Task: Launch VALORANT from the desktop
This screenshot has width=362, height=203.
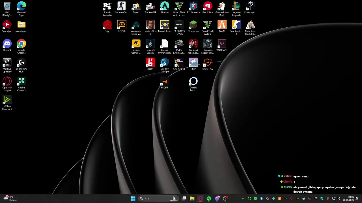Action: (222, 45)
